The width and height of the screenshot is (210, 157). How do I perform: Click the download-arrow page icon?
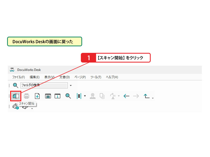pos(37,96)
